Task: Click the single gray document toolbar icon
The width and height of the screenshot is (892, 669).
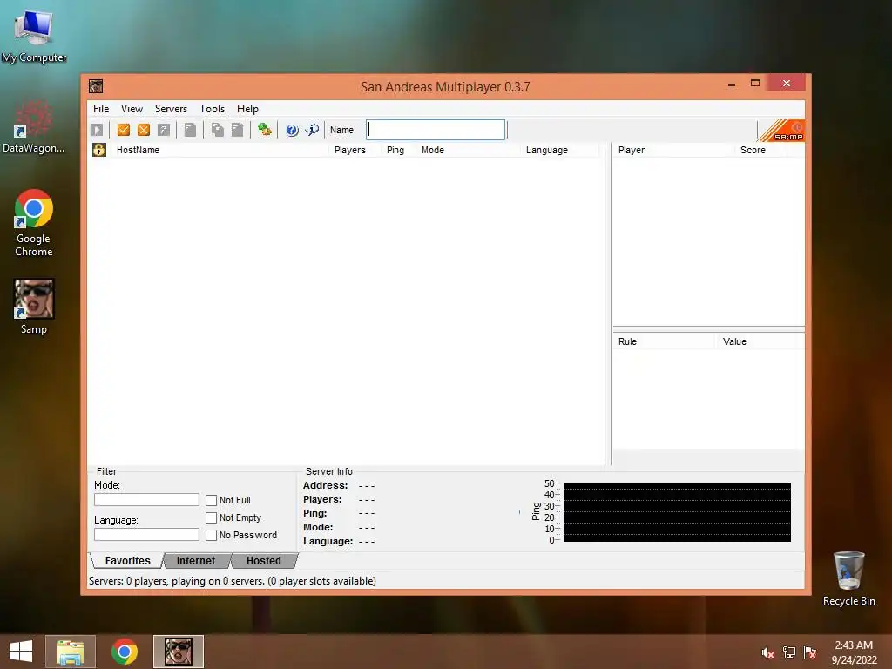Action: coord(191,131)
